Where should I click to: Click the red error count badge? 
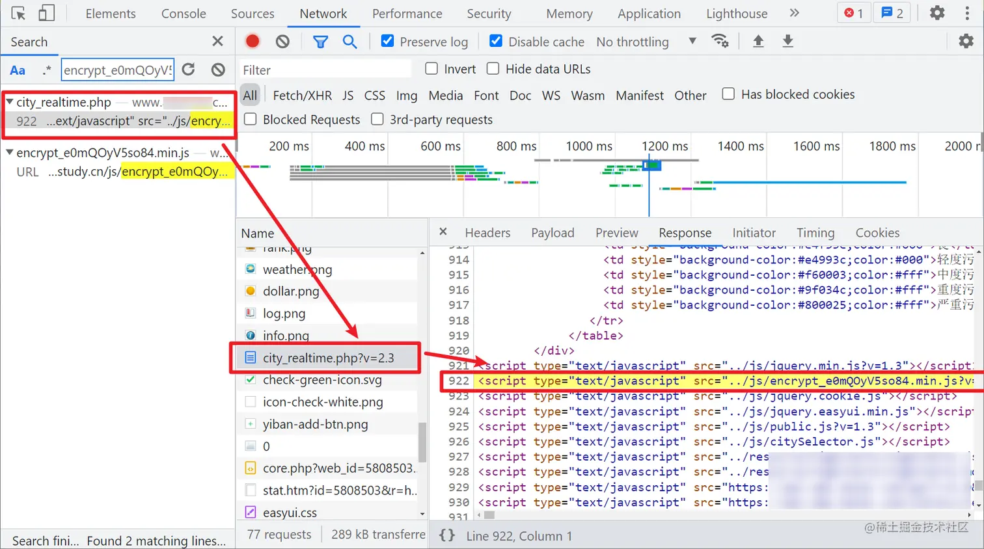tap(853, 13)
